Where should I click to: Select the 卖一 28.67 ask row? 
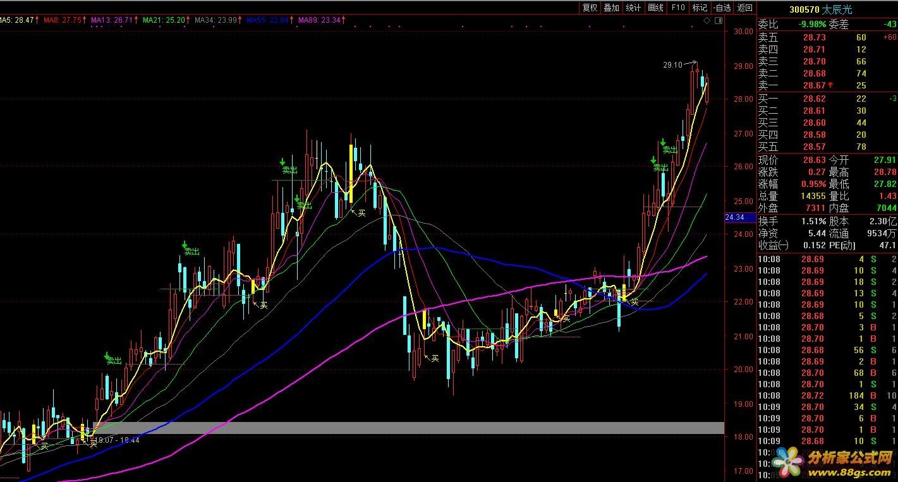pos(827,85)
